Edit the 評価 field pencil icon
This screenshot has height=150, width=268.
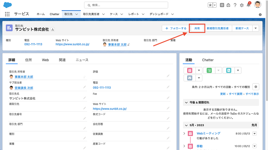click(x=168, y=76)
